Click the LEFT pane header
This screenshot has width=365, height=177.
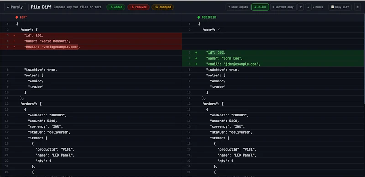pyautogui.click(x=21, y=17)
